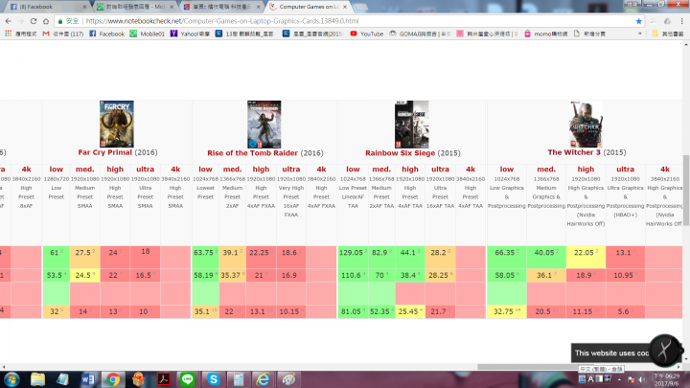The width and height of the screenshot is (690, 388).
Task: Open the Facebook bookmark
Action: (107, 34)
